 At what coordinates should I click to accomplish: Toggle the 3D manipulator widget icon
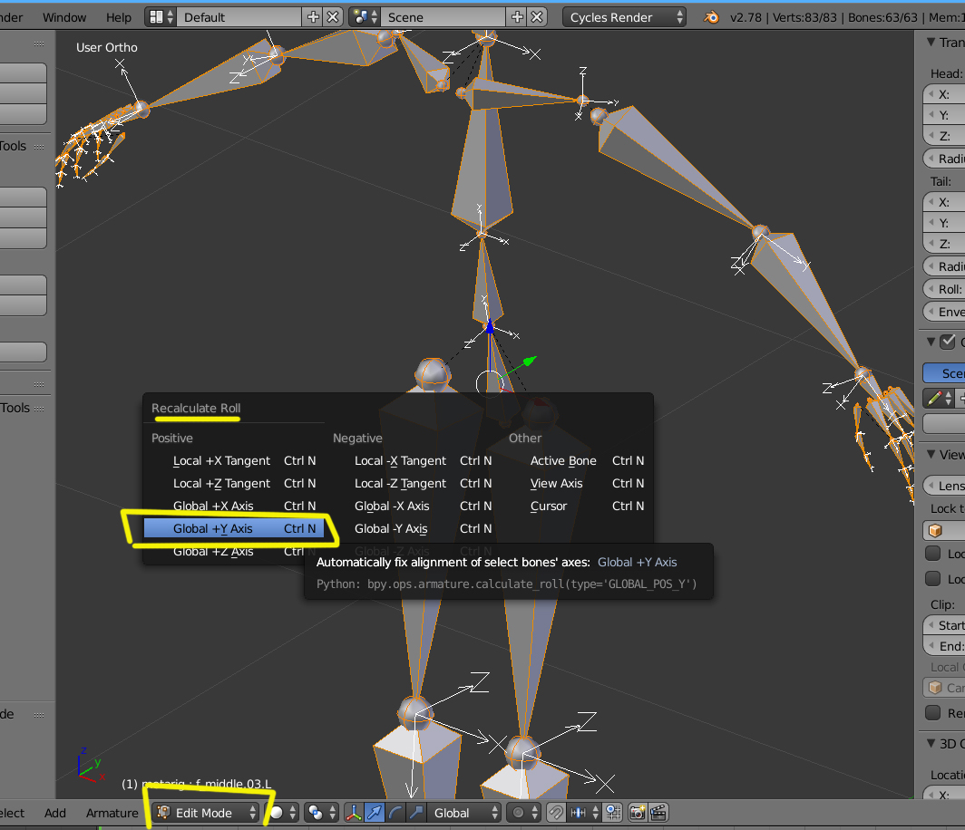(x=354, y=813)
